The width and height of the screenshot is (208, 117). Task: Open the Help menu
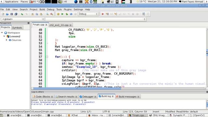click(87, 9)
